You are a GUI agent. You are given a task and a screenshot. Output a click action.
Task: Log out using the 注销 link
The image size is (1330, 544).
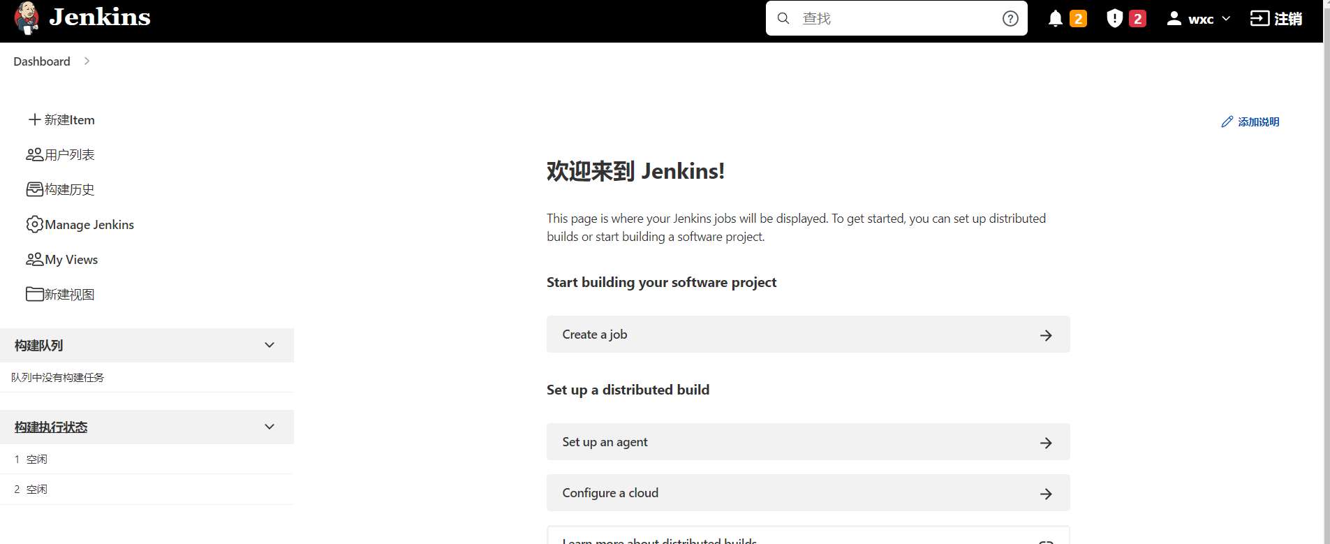click(x=1288, y=19)
